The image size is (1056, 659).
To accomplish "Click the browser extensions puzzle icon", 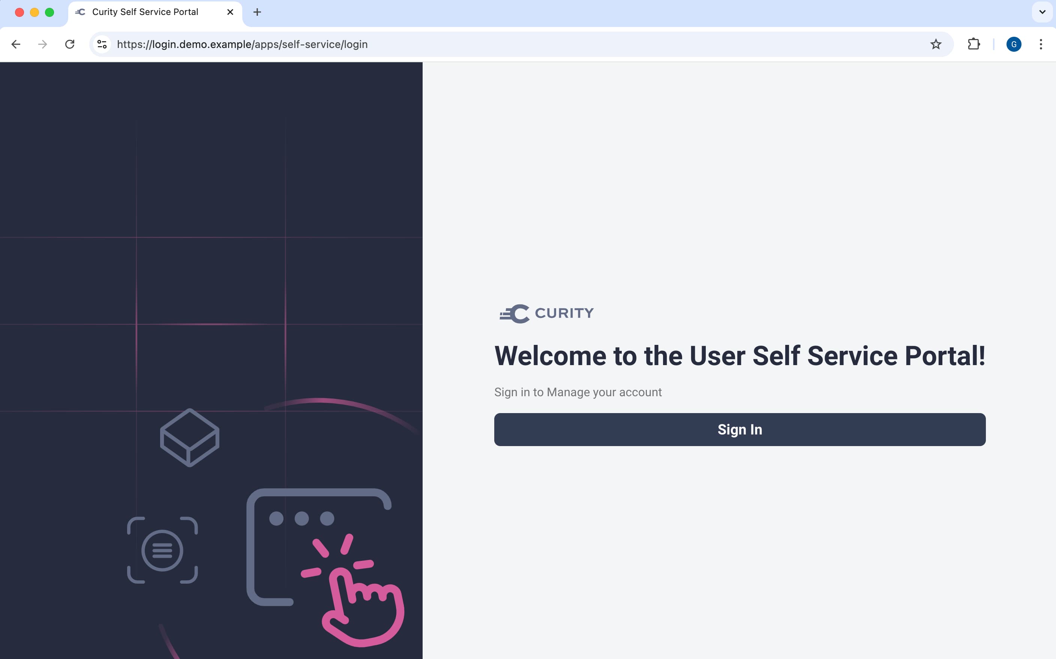I will tap(973, 44).
